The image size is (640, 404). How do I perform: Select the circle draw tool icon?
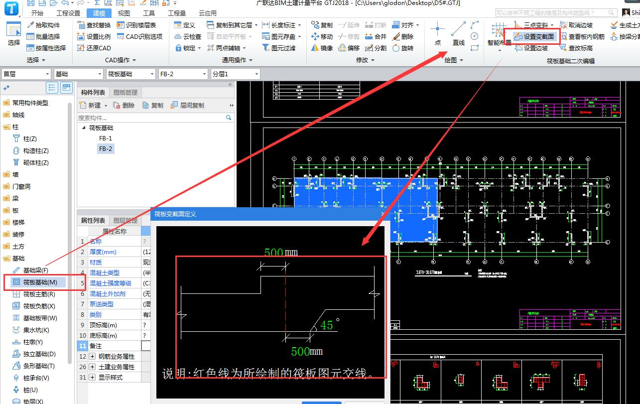474,36
